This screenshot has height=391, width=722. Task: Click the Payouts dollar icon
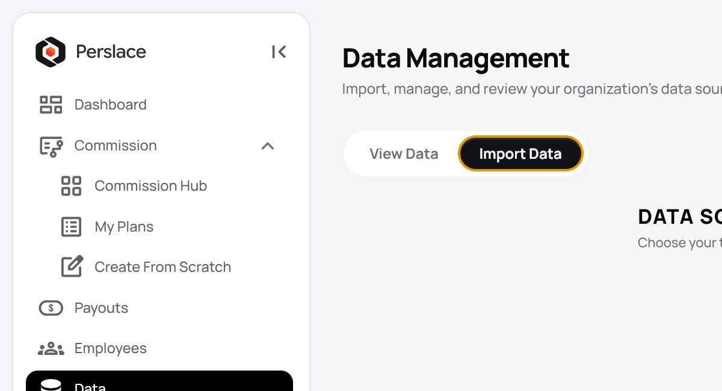click(x=51, y=308)
